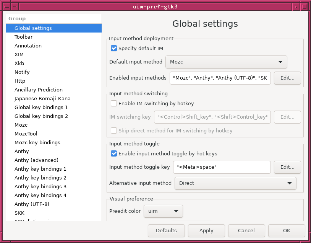Enable IM switching by hotkey

click(x=114, y=103)
